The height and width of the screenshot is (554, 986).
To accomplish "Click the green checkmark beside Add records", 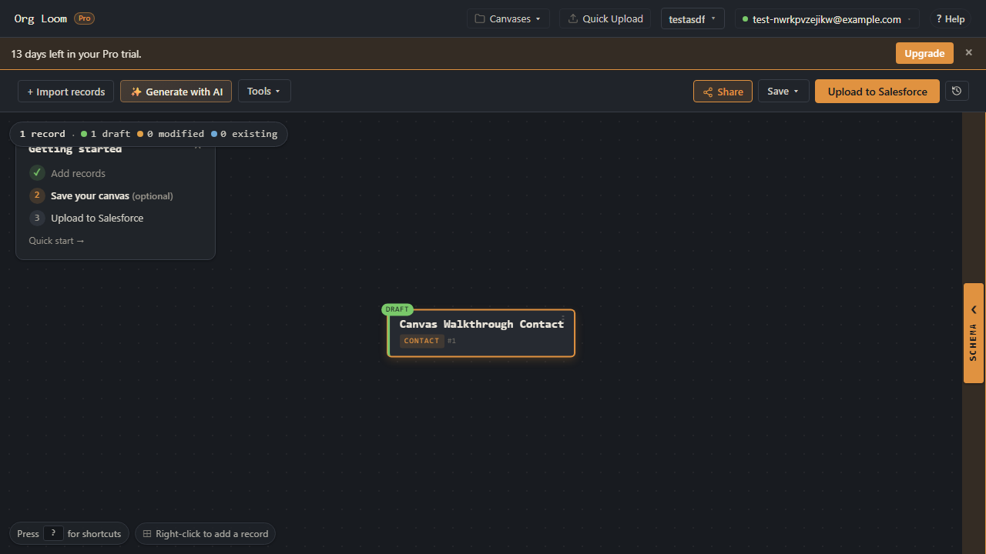I will 37,172.
